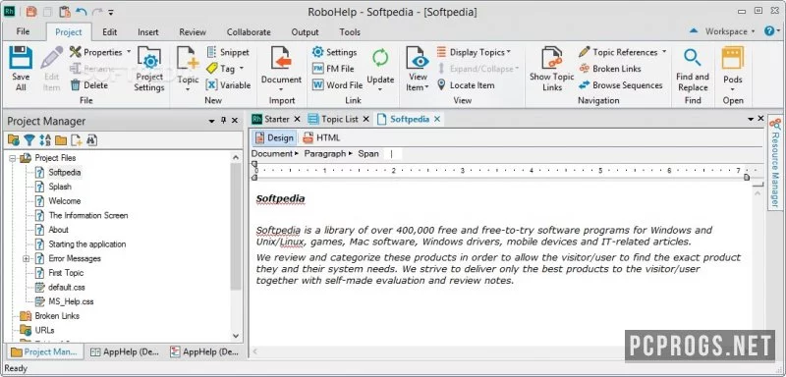Click the A-B sort icon in Project Manager

point(45,140)
